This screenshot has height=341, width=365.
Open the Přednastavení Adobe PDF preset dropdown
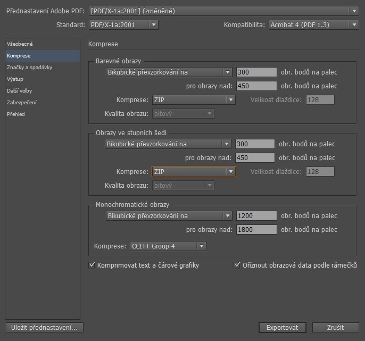point(223,11)
